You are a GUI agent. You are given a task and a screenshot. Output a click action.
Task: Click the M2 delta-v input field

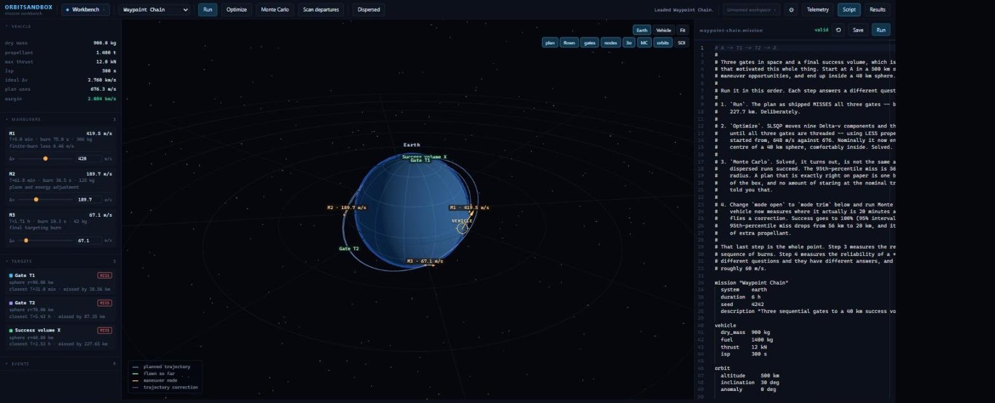89,200
